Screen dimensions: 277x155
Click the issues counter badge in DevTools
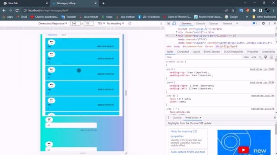coord(254,23)
